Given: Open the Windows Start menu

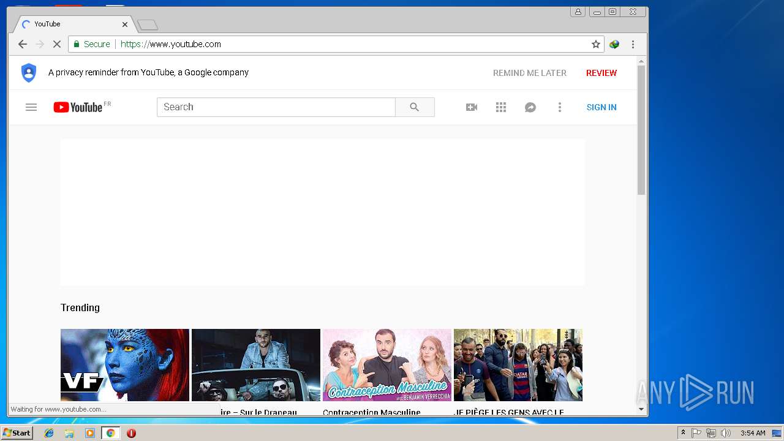Looking at the screenshot, I should (17, 433).
